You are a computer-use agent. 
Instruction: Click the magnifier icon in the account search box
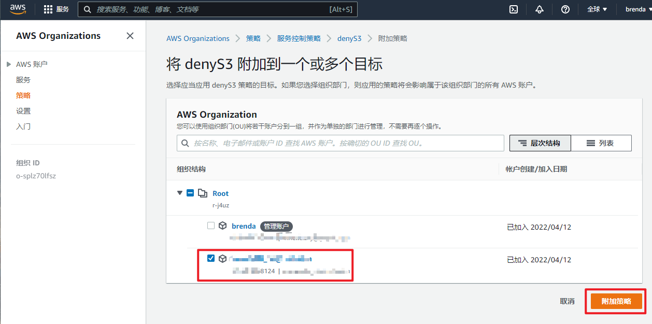186,143
